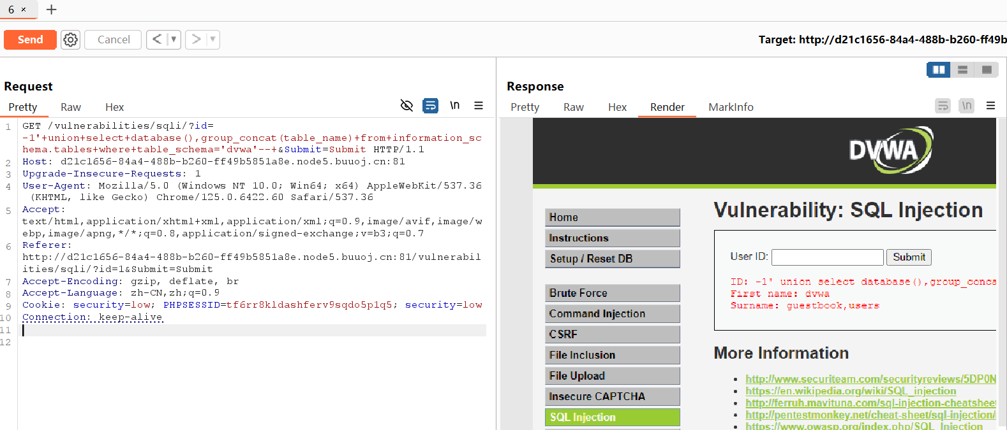The width and height of the screenshot is (1007, 430).
Task: Switch request view to Hex tab
Action: [114, 107]
